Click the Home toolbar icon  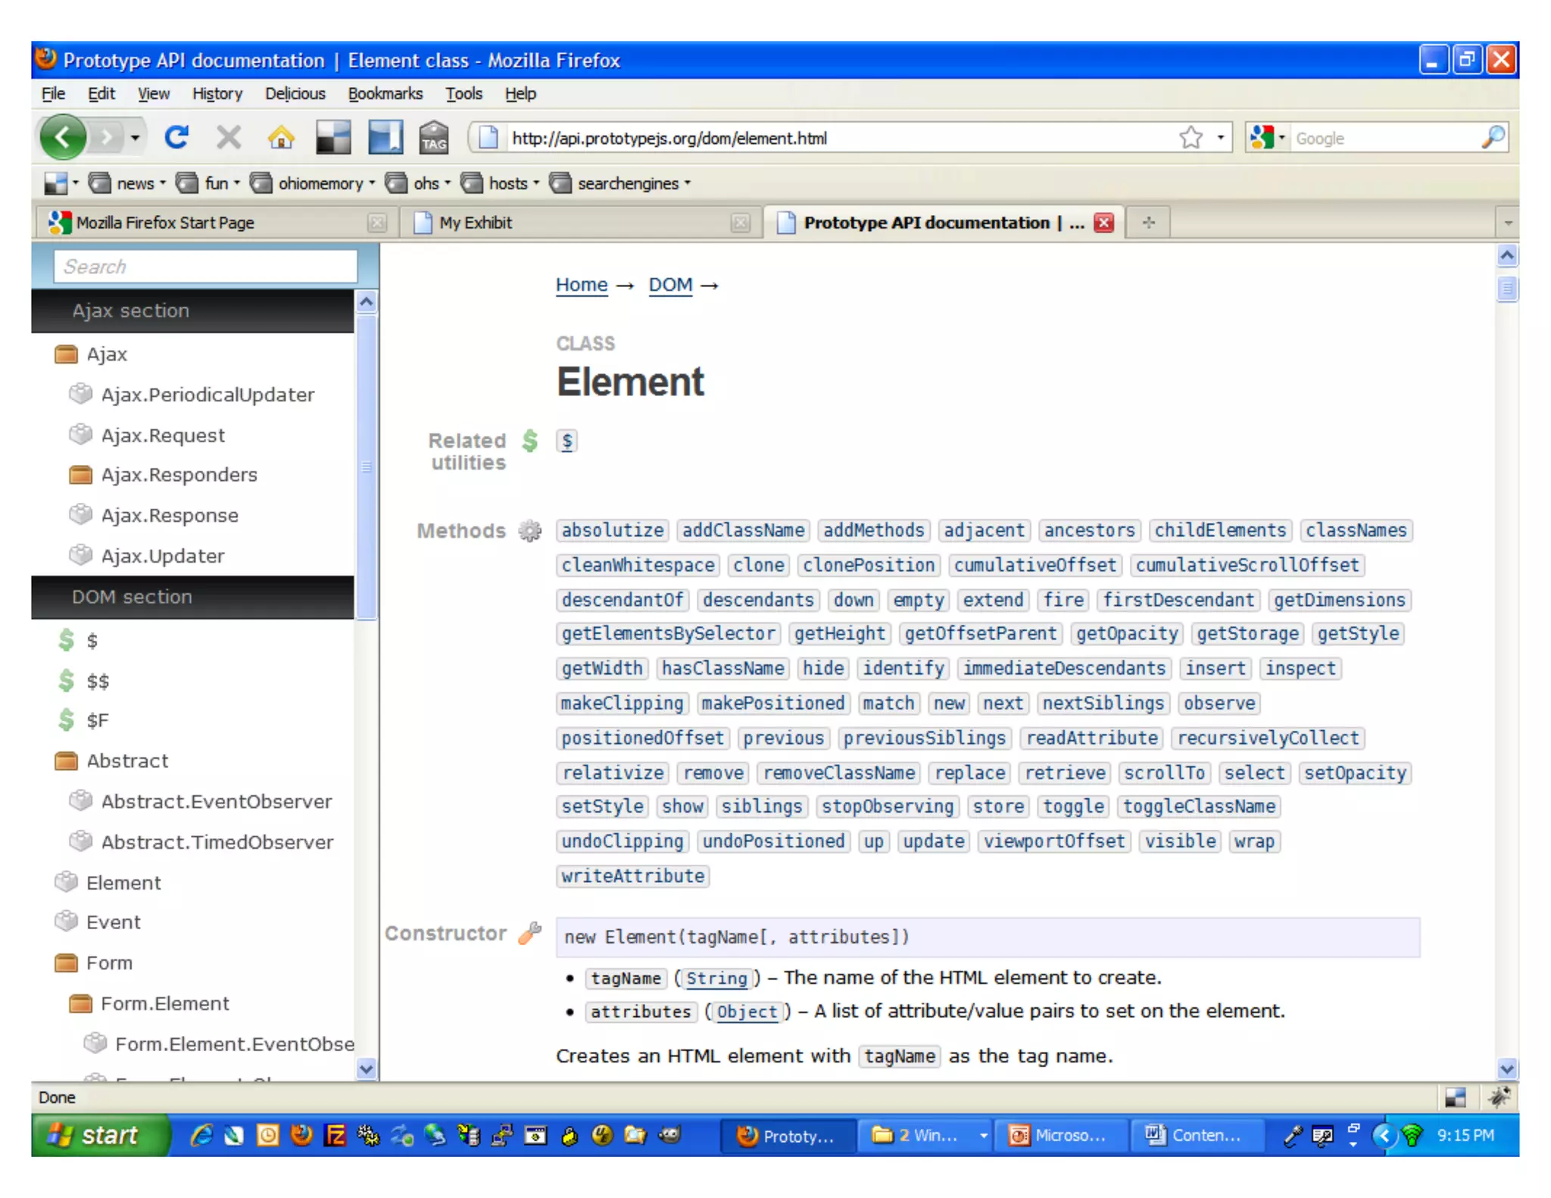coord(281,138)
